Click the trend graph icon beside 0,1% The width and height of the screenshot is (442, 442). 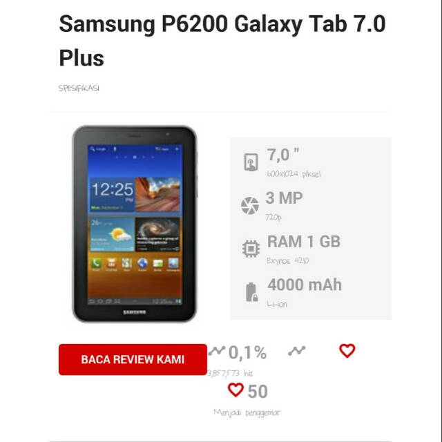click(218, 351)
